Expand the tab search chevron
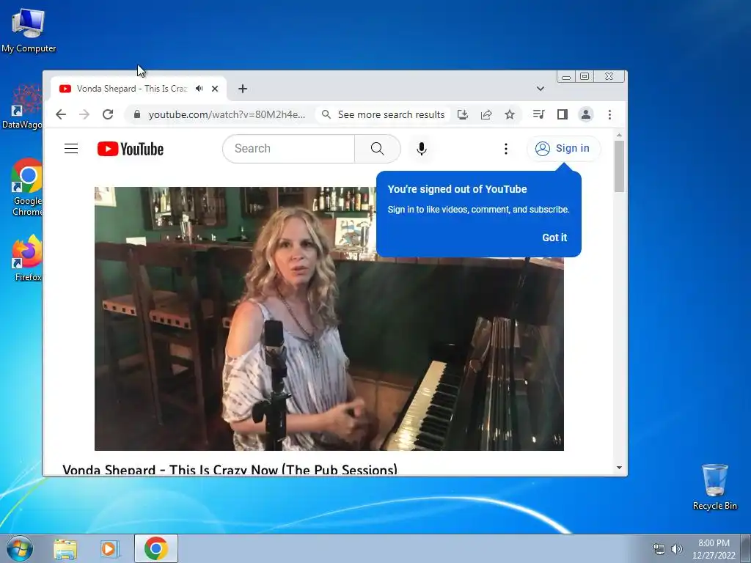Screen dimensions: 751x563 click(x=541, y=89)
